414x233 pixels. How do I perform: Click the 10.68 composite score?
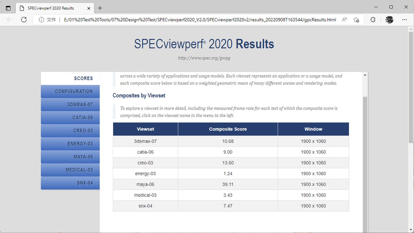click(x=228, y=141)
